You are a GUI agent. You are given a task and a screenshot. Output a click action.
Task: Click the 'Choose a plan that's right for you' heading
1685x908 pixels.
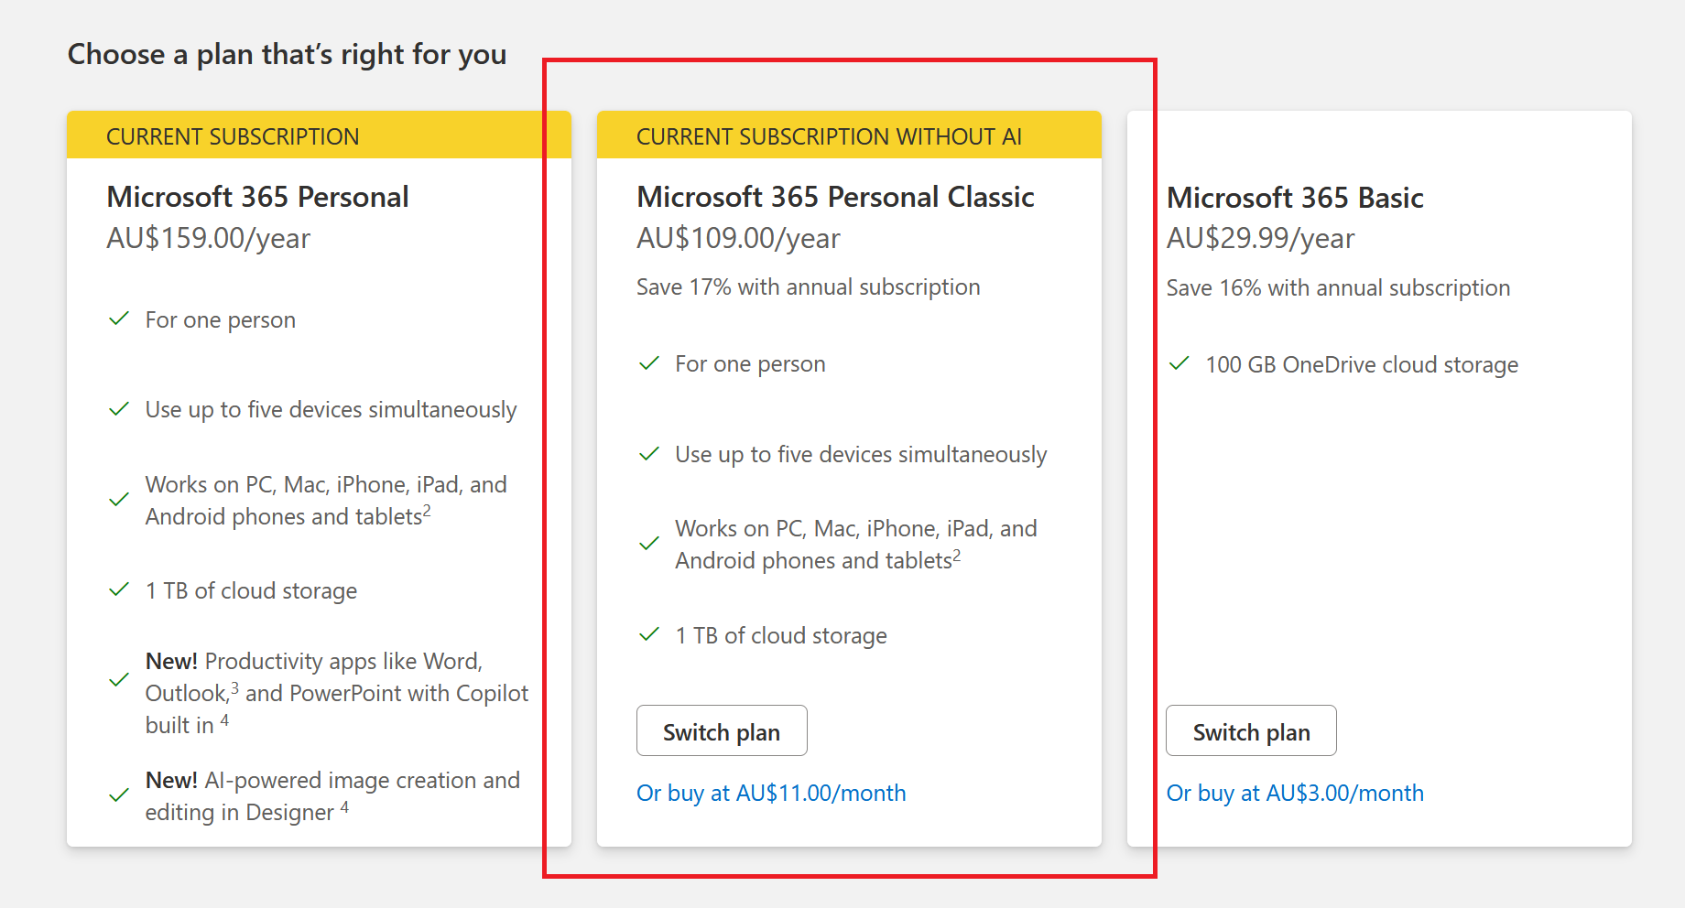point(287,55)
